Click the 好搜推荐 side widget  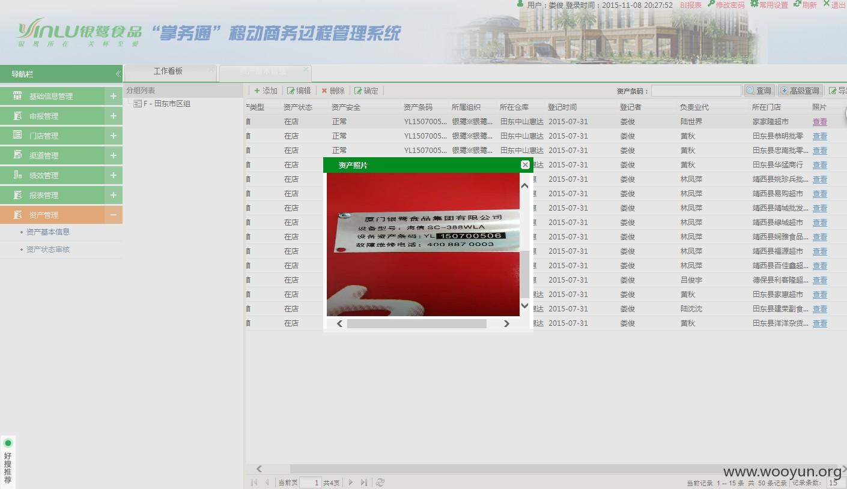[8, 461]
